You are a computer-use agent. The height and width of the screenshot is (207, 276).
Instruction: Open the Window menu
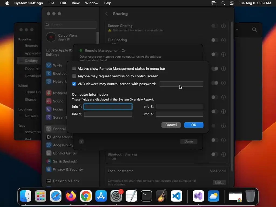[92, 3]
